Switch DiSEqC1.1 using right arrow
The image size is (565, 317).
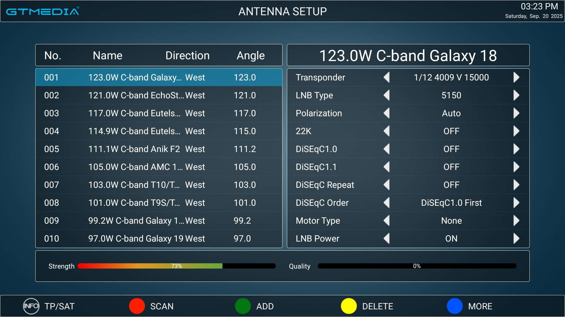coord(516,167)
